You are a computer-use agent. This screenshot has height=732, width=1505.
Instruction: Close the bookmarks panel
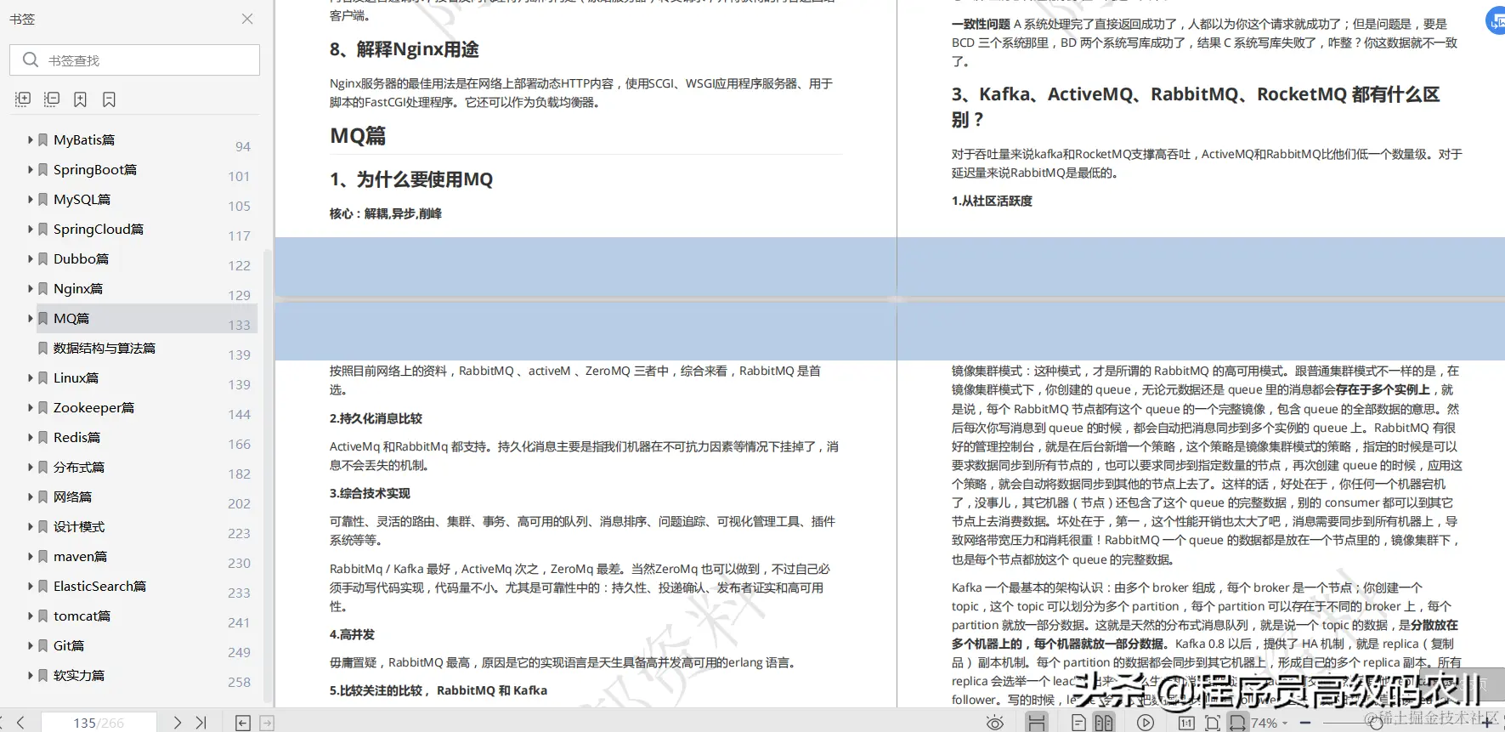247,19
